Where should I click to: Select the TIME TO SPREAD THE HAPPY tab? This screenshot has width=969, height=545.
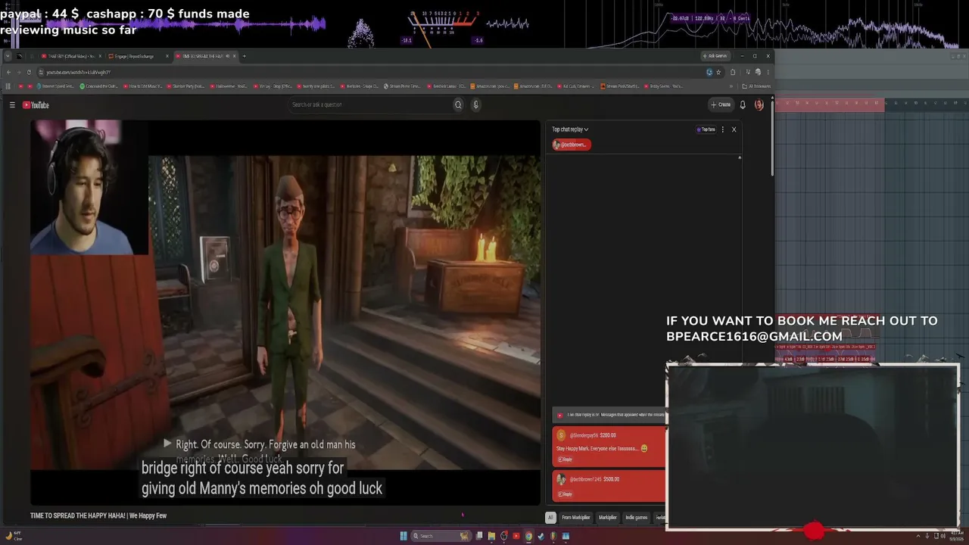point(206,56)
